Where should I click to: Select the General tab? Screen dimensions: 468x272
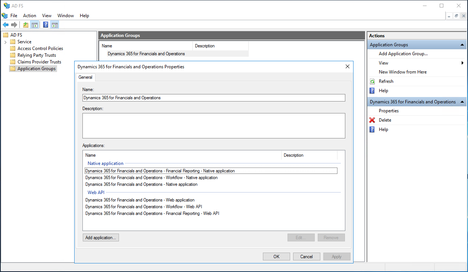tap(85, 77)
